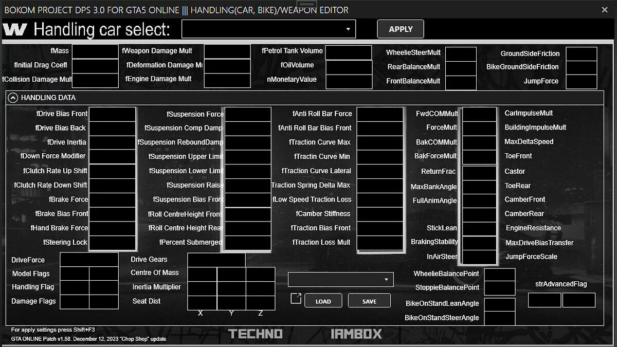Click the FwdCOMMult input field
The height and width of the screenshot is (347, 617).
click(480, 114)
